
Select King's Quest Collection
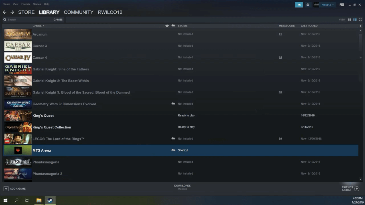point(181,127)
